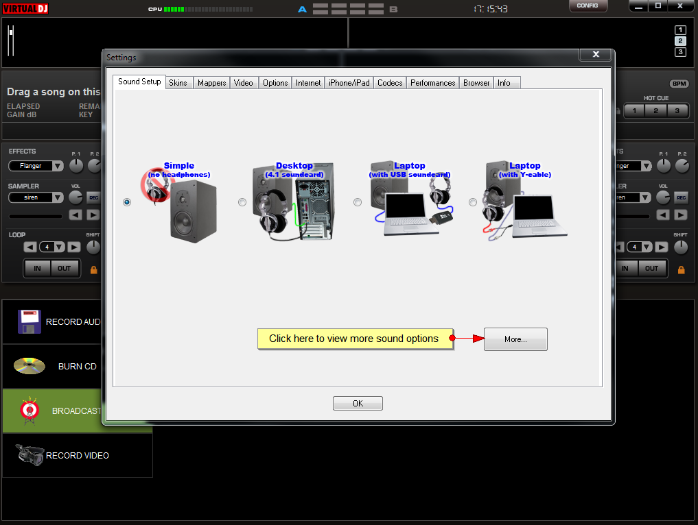
Task: Click the Record Video camcorder icon
Action: point(30,455)
